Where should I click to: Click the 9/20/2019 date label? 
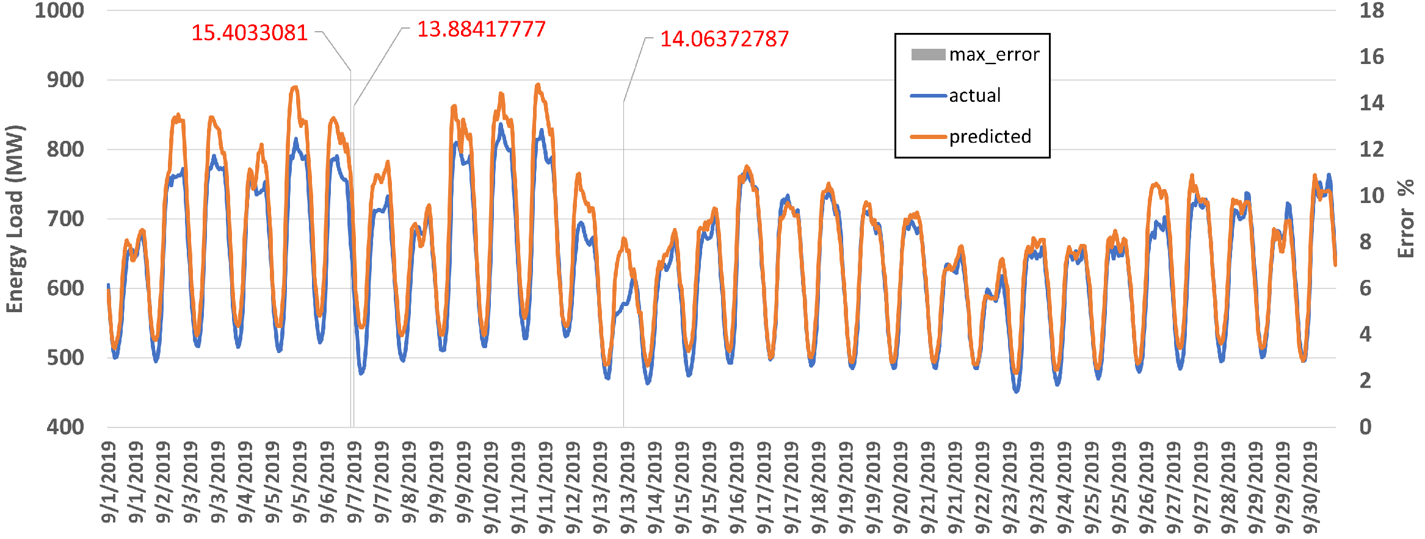point(901,488)
